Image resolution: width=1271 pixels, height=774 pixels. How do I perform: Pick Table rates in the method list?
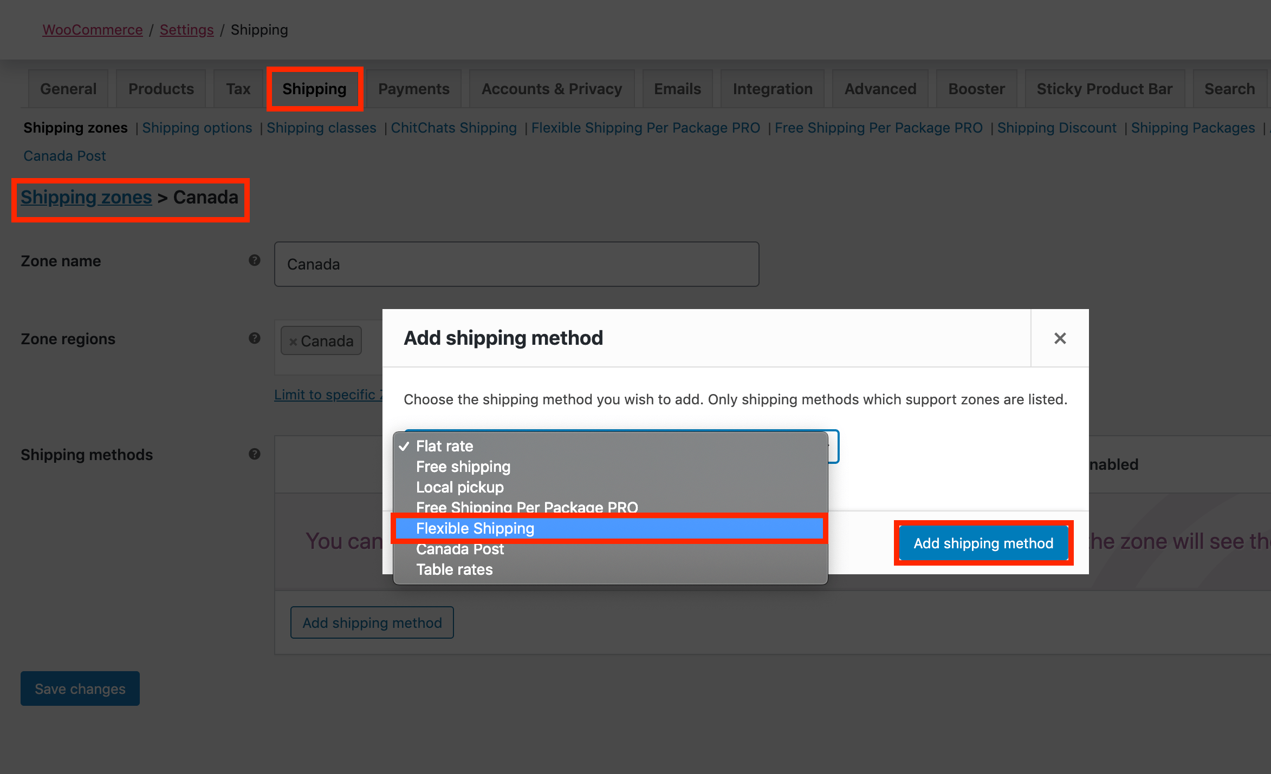(454, 569)
